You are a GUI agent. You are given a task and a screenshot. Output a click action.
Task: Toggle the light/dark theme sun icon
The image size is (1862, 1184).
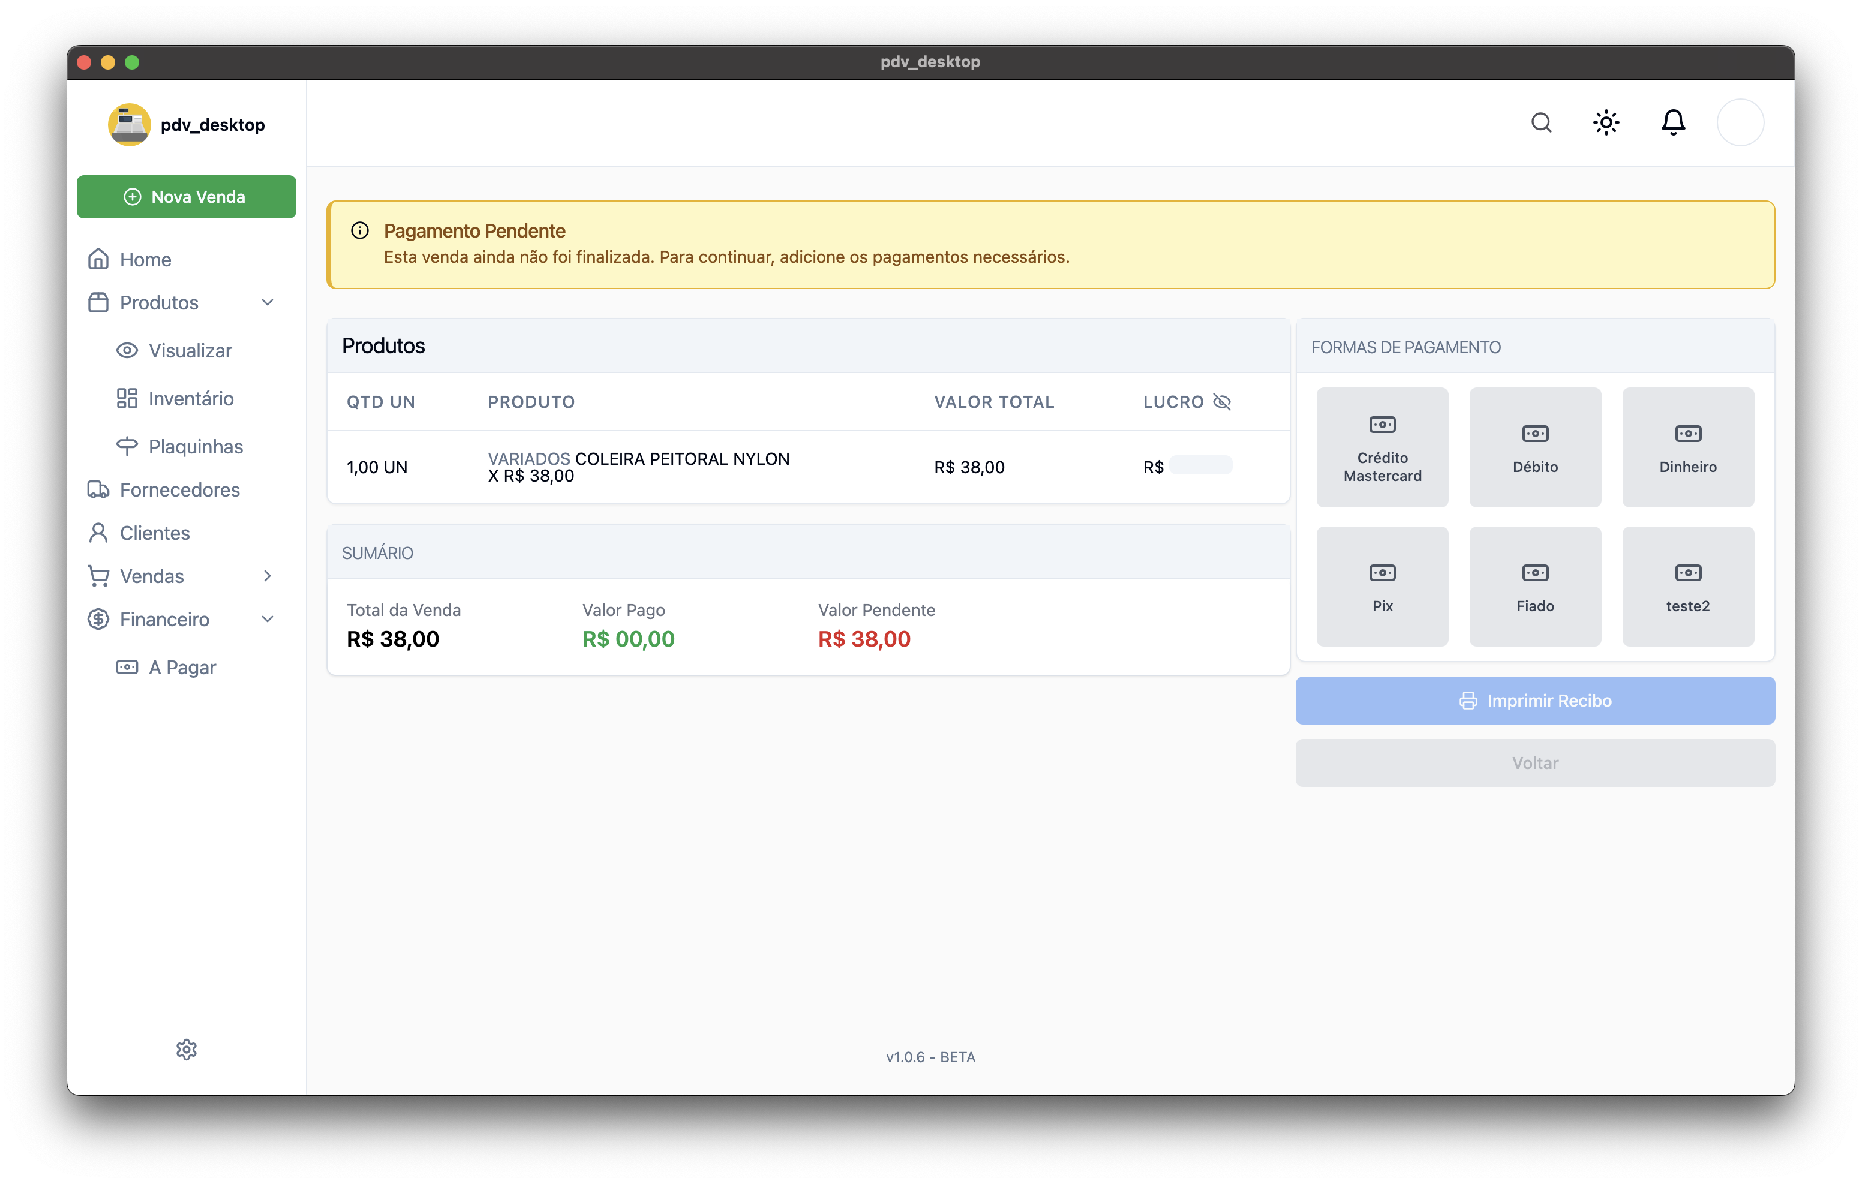click(x=1606, y=122)
